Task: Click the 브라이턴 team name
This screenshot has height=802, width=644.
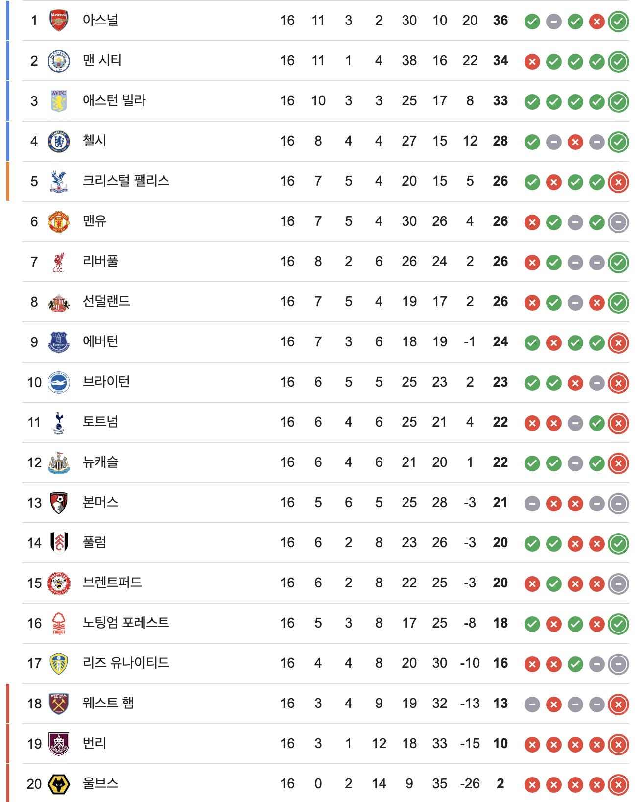Action: pyautogui.click(x=106, y=382)
